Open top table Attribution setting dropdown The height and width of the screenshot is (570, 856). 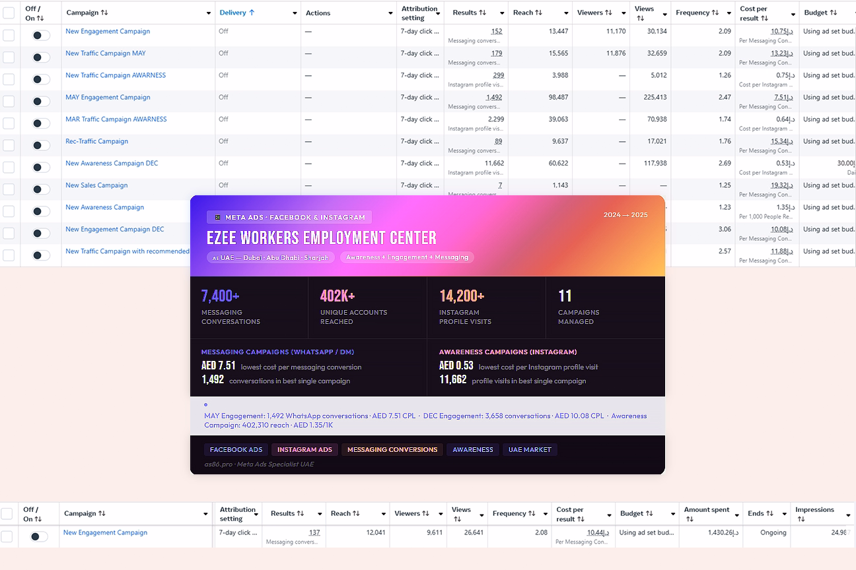(437, 13)
